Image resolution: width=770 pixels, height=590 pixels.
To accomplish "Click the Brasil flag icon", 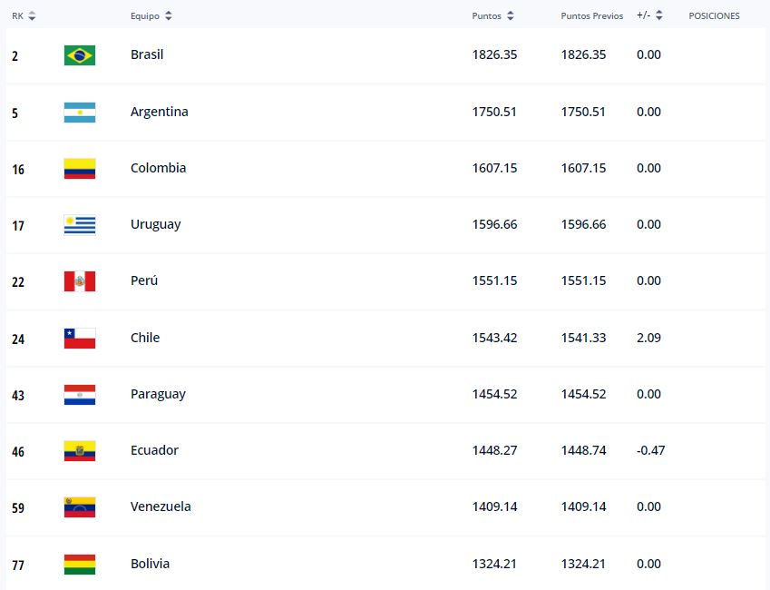I will tap(80, 55).
